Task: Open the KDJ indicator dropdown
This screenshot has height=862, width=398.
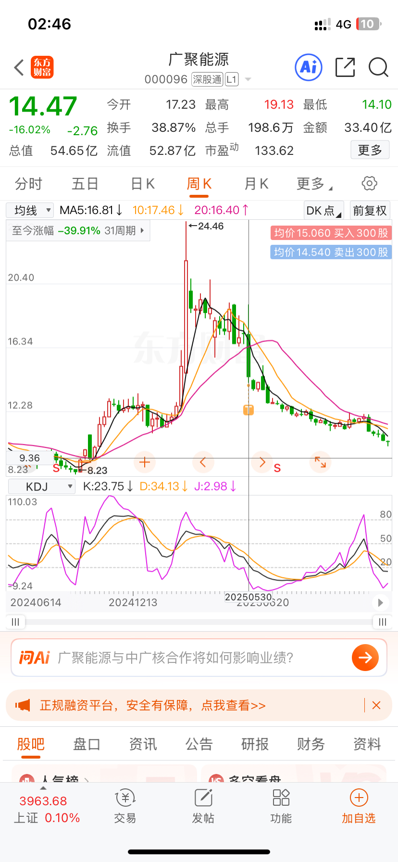Action: click(42, 486)
